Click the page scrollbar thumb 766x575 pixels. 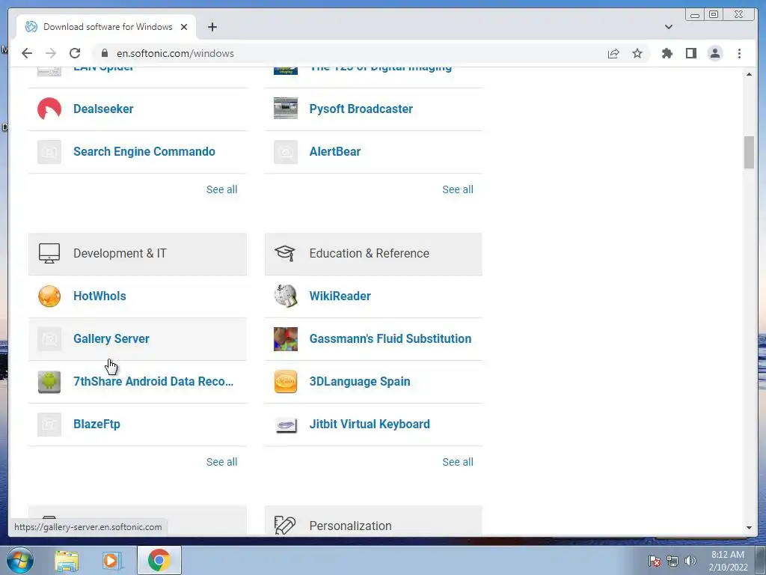pos(749,153)
